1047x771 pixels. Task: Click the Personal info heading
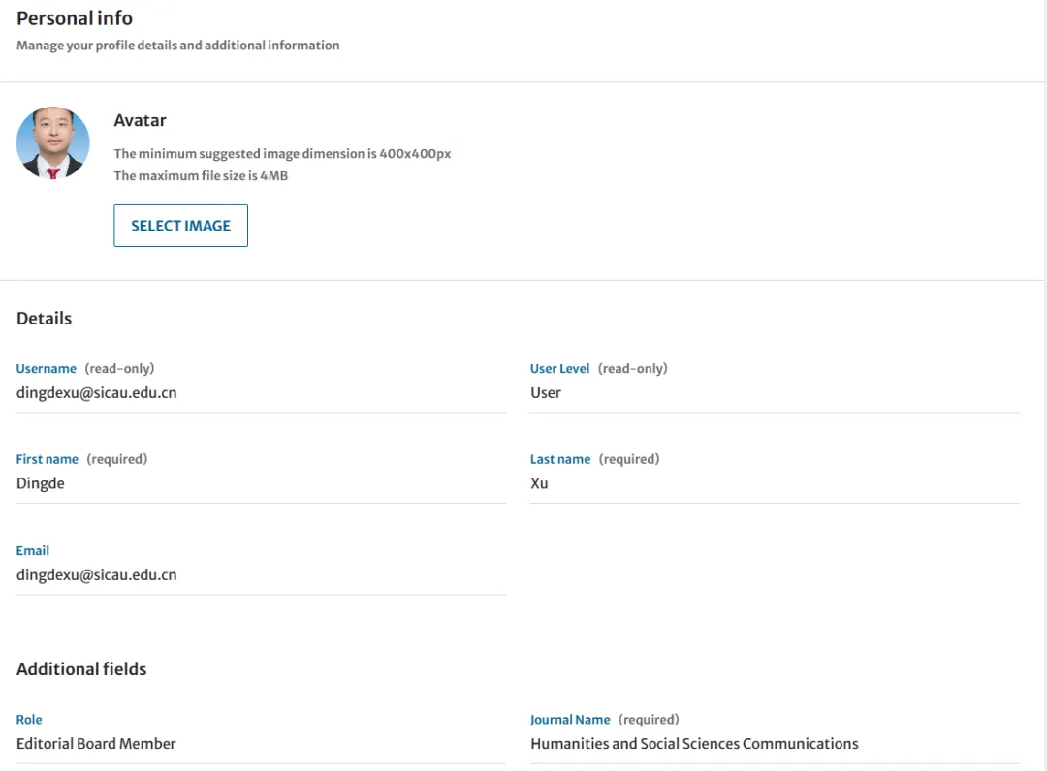[x=75, y=18]
